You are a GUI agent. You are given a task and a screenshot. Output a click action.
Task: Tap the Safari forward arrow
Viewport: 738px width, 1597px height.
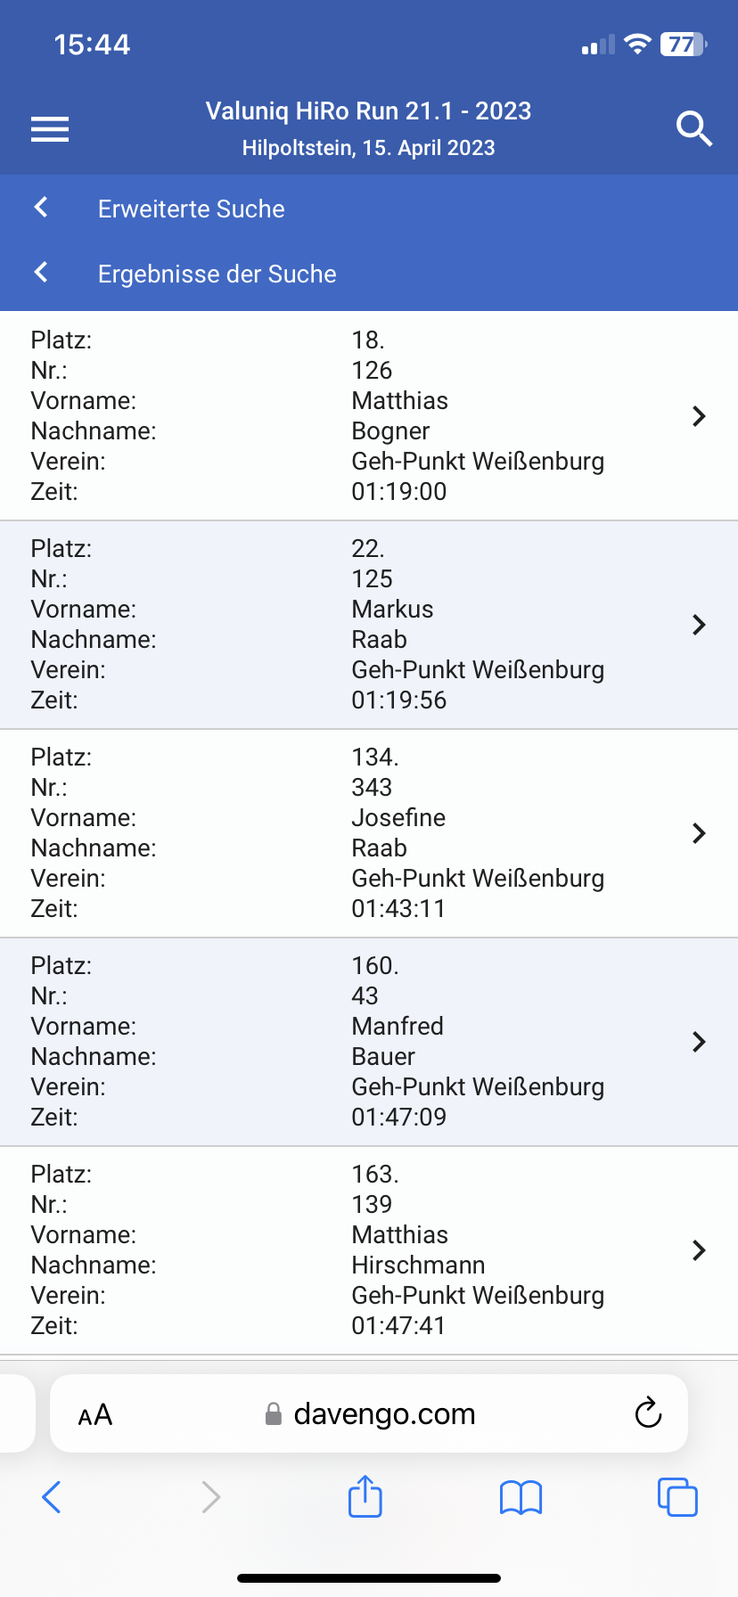[x=210, y=1497]
